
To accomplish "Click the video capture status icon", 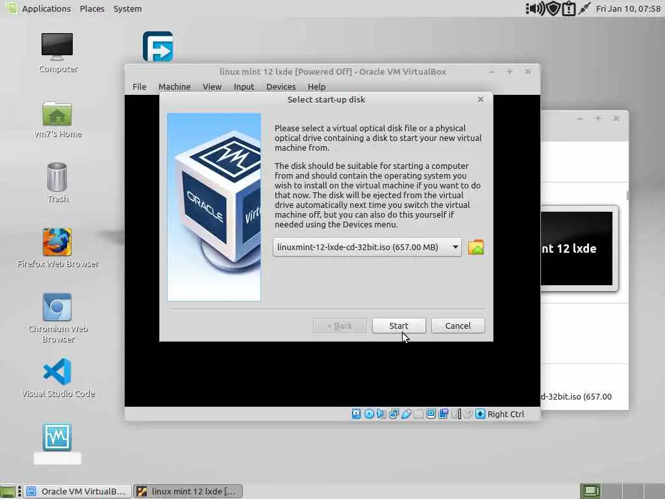I will click(x=443, y=414).
